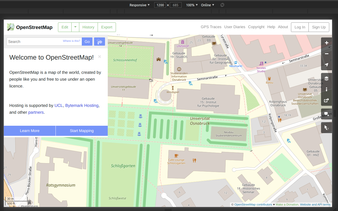This screenshot has width=338, height=211.
Task: Open the History tab
Action: [x=88, y=27]
